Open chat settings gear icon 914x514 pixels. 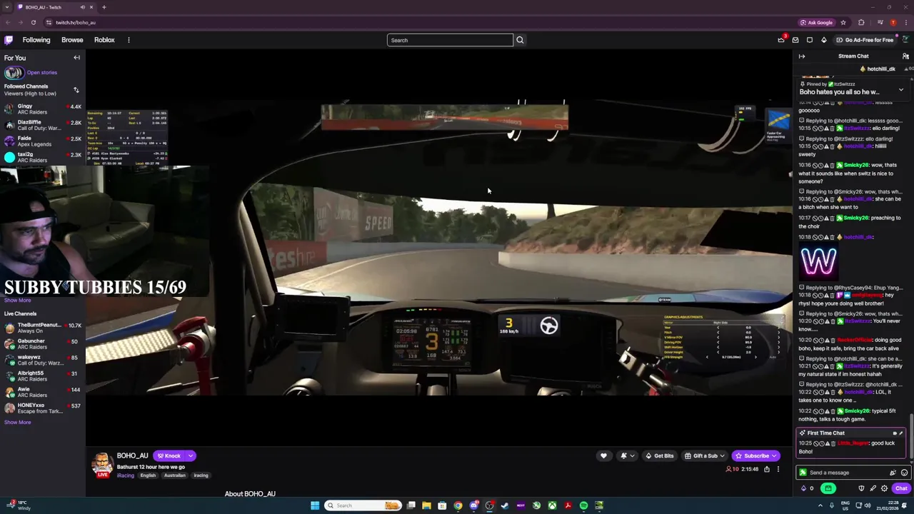[884, 488]
